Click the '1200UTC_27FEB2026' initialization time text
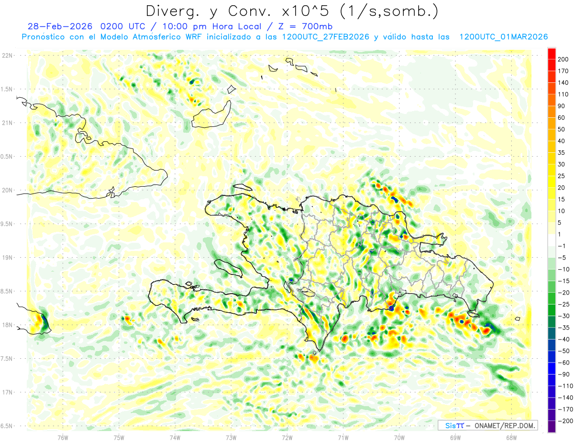Viewport: 574px width, 444px height. [x=325, y=37]
